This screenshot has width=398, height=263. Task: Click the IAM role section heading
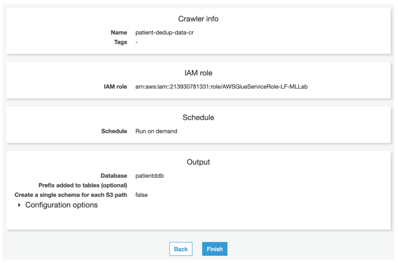pos(198,73)
